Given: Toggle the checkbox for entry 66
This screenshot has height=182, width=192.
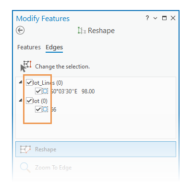Looking at the screenshot, I should pyautogui.click(x=38, y=109).
